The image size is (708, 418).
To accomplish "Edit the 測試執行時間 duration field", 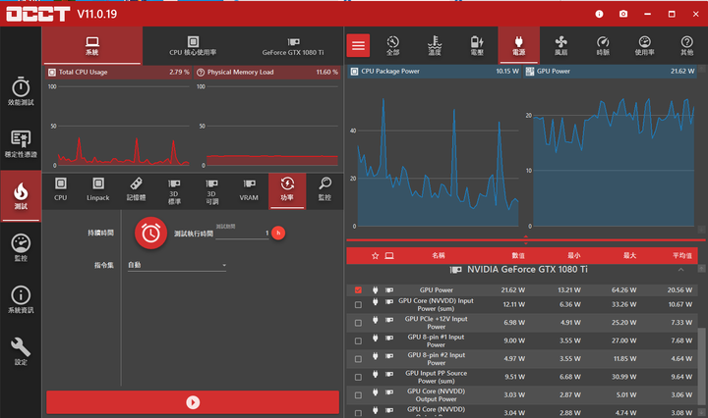I will 242,233.
